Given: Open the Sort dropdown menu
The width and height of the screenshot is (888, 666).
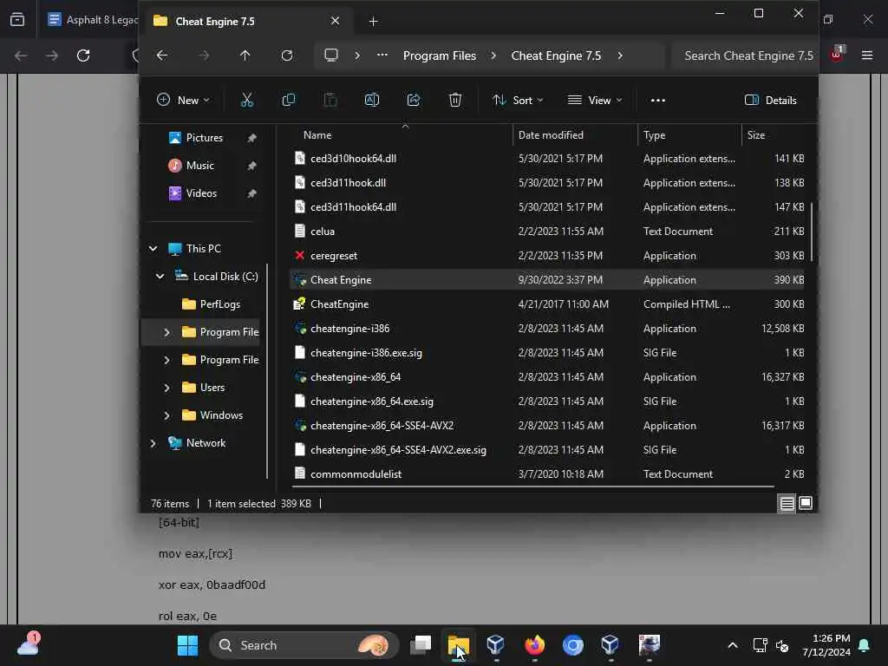Looking at the screenshot, I should (x=518, y=101).
